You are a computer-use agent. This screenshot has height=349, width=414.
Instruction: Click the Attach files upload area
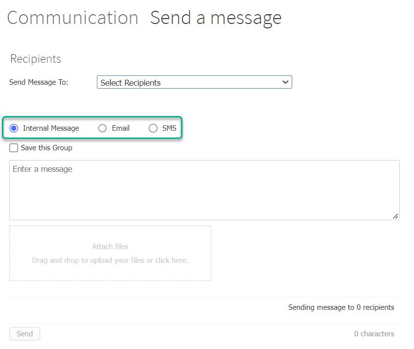coord(110,254)
